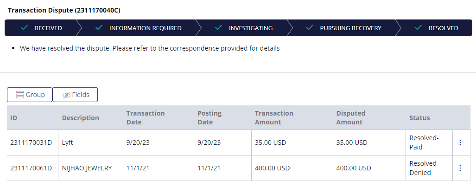Toggle field visibility with the Fields eye icon
476x188 pixels.
[66, 95]
